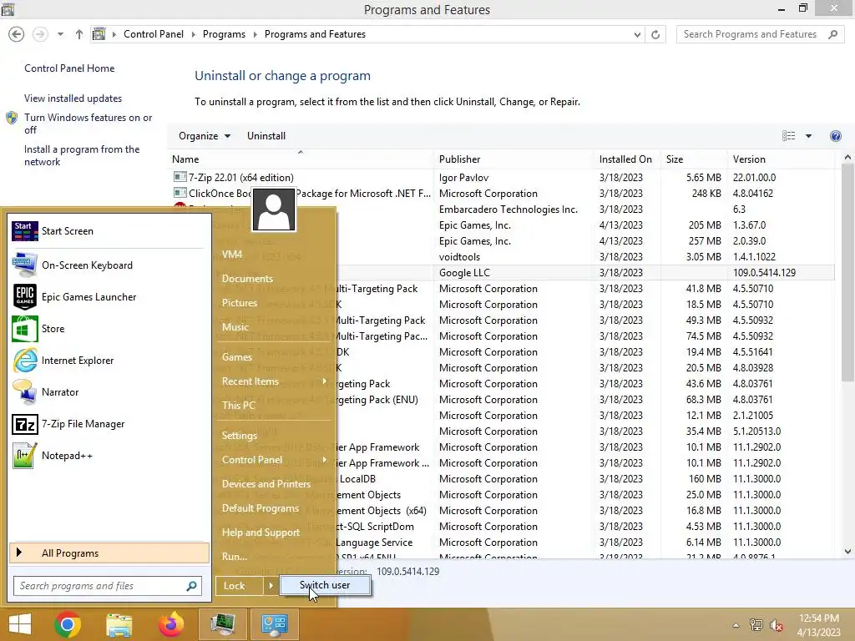Open Help and Support

pos(261,532)
